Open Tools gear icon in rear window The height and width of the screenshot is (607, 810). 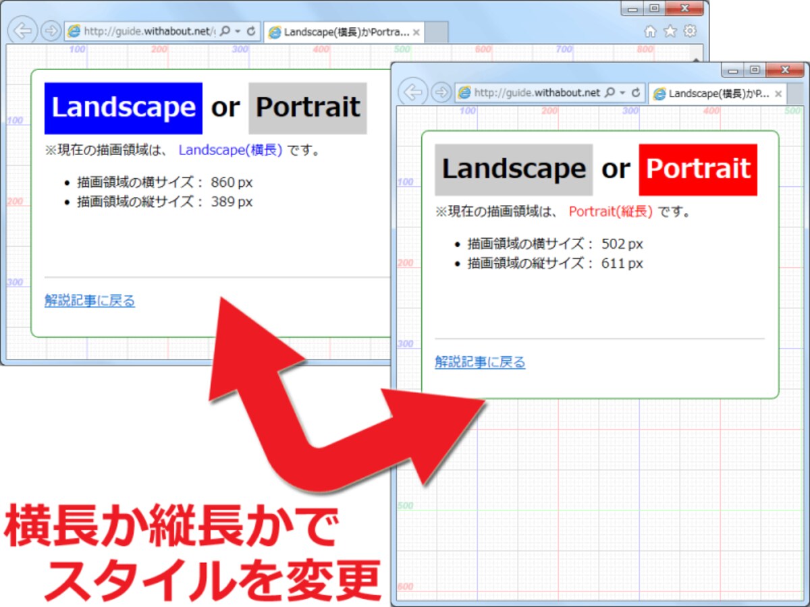pos(690,31)
